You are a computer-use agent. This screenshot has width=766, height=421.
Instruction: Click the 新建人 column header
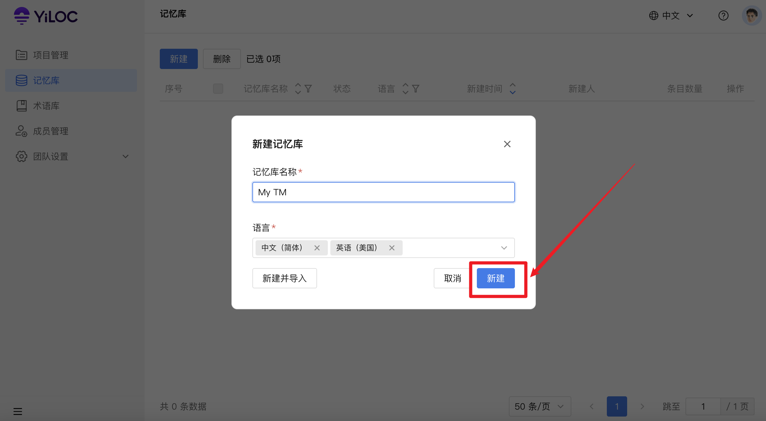tap(582, 89)
